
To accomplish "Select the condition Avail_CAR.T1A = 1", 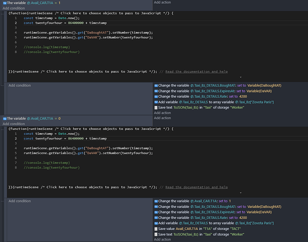I will click(32, 3).
